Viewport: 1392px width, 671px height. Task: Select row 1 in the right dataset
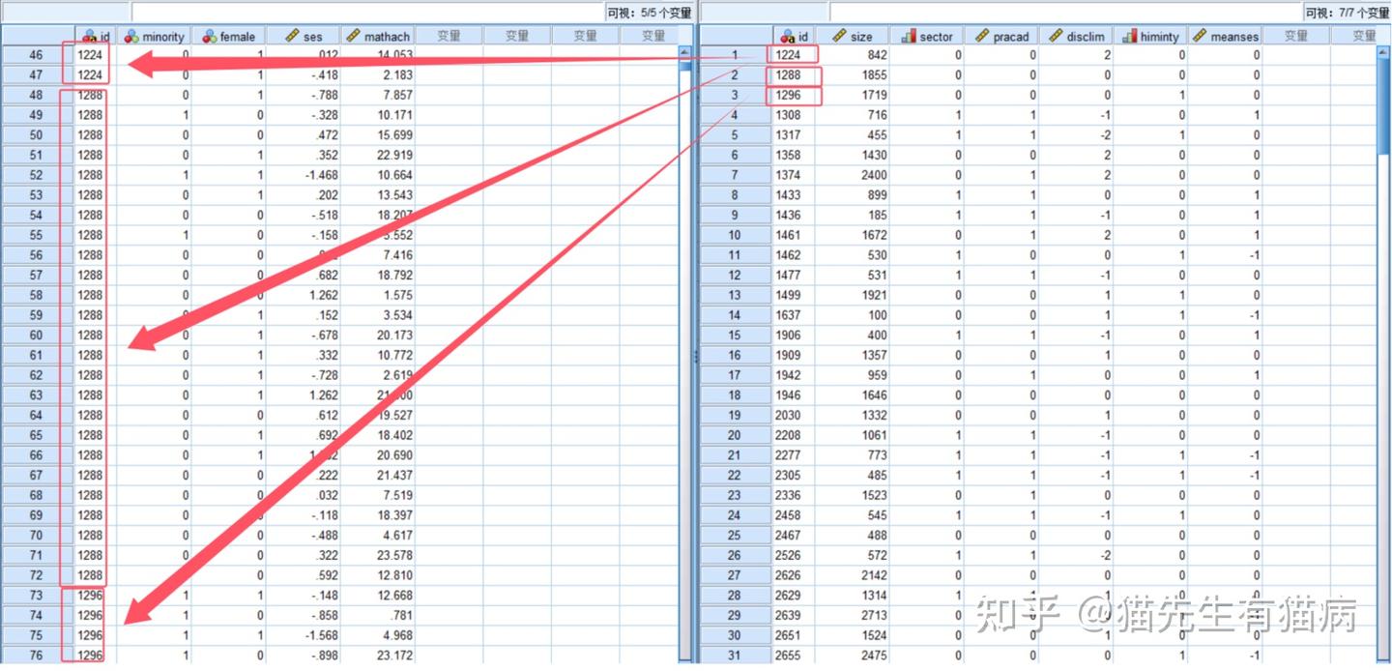click(x=733, y=55)
